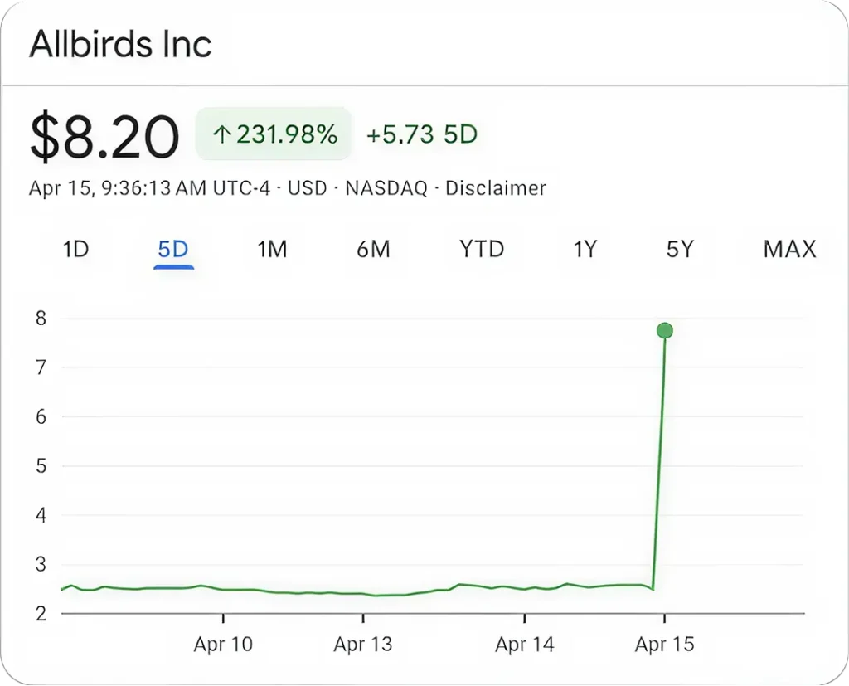Screen dimensions: 849x686
Task: Click the Disclaimer link
Action: pos(496,188)
